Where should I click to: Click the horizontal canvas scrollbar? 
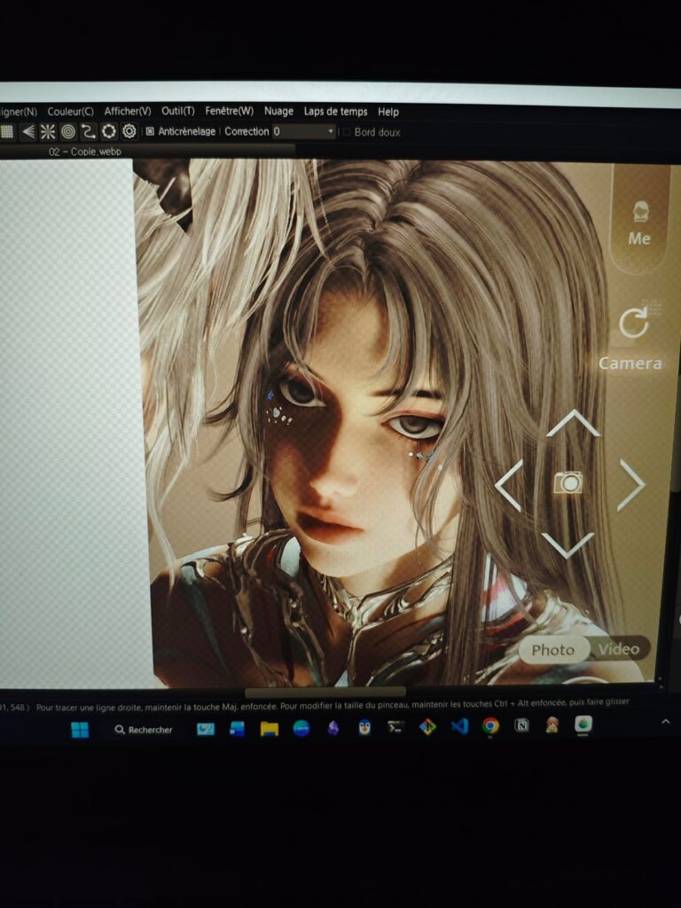coord(325,692)
